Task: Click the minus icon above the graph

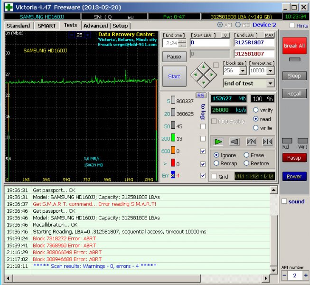Action: tap(71, 36)
